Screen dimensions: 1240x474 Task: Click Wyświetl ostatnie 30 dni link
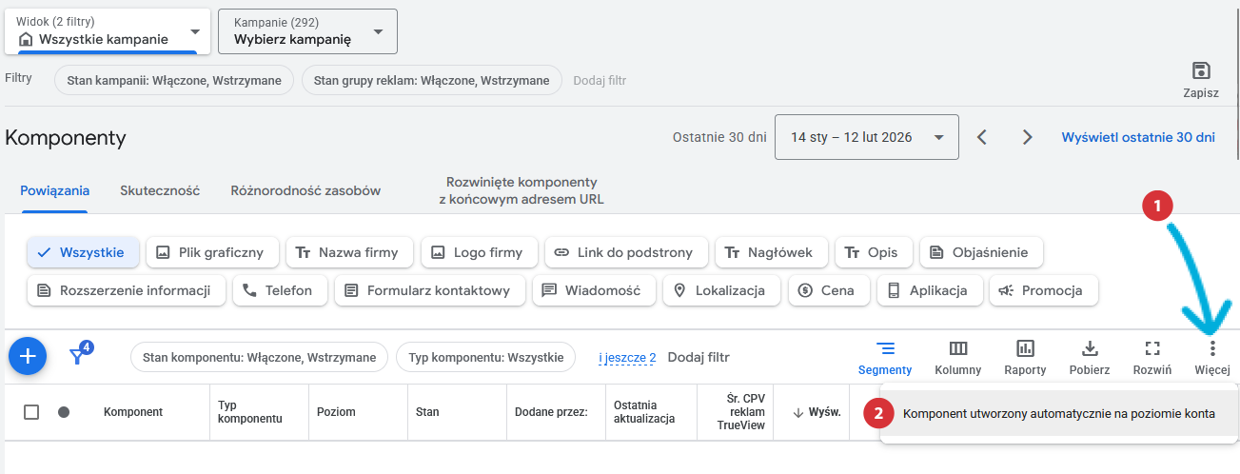(1138, 137)
